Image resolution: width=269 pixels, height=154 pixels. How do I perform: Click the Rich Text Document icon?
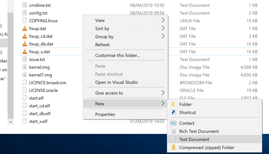173,131
